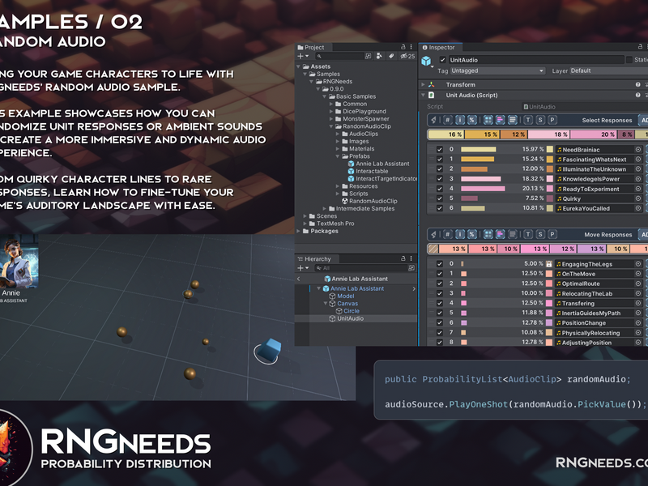
Task: Uncheck EngagingTheLegs row checkbox
Action: pos(440,264)
